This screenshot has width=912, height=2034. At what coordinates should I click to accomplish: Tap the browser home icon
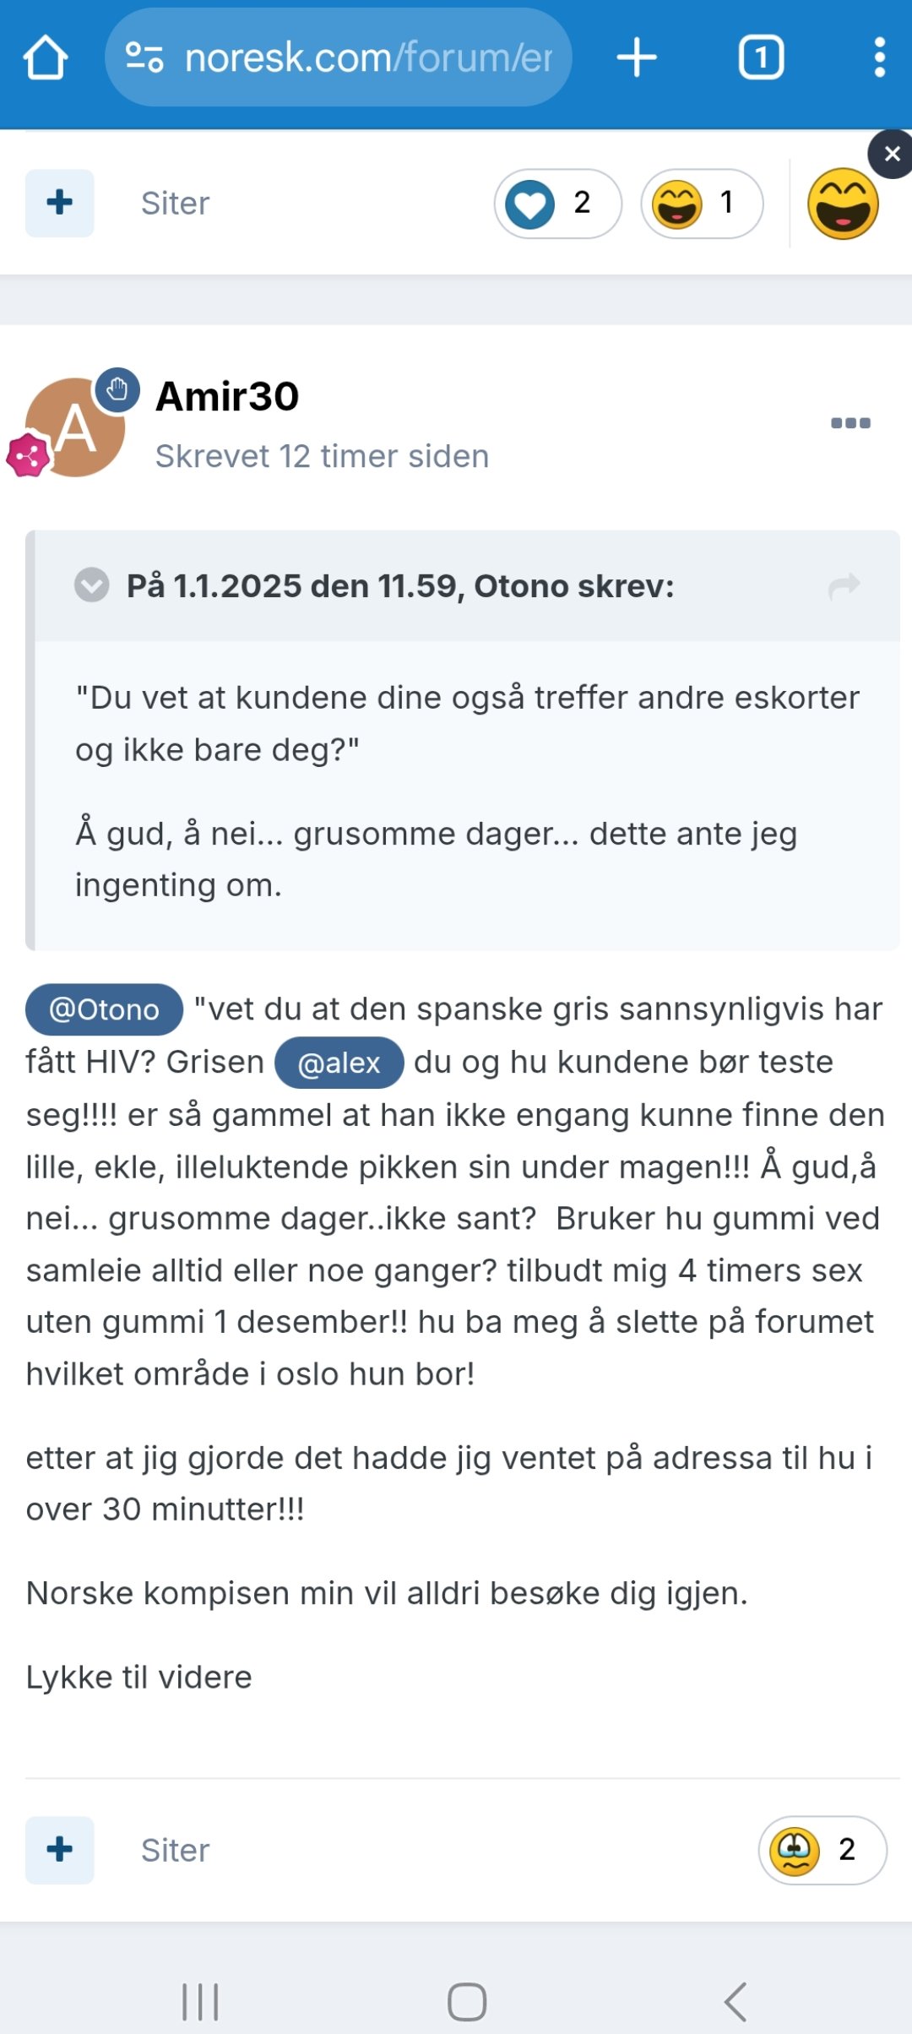tap(45, 57)
